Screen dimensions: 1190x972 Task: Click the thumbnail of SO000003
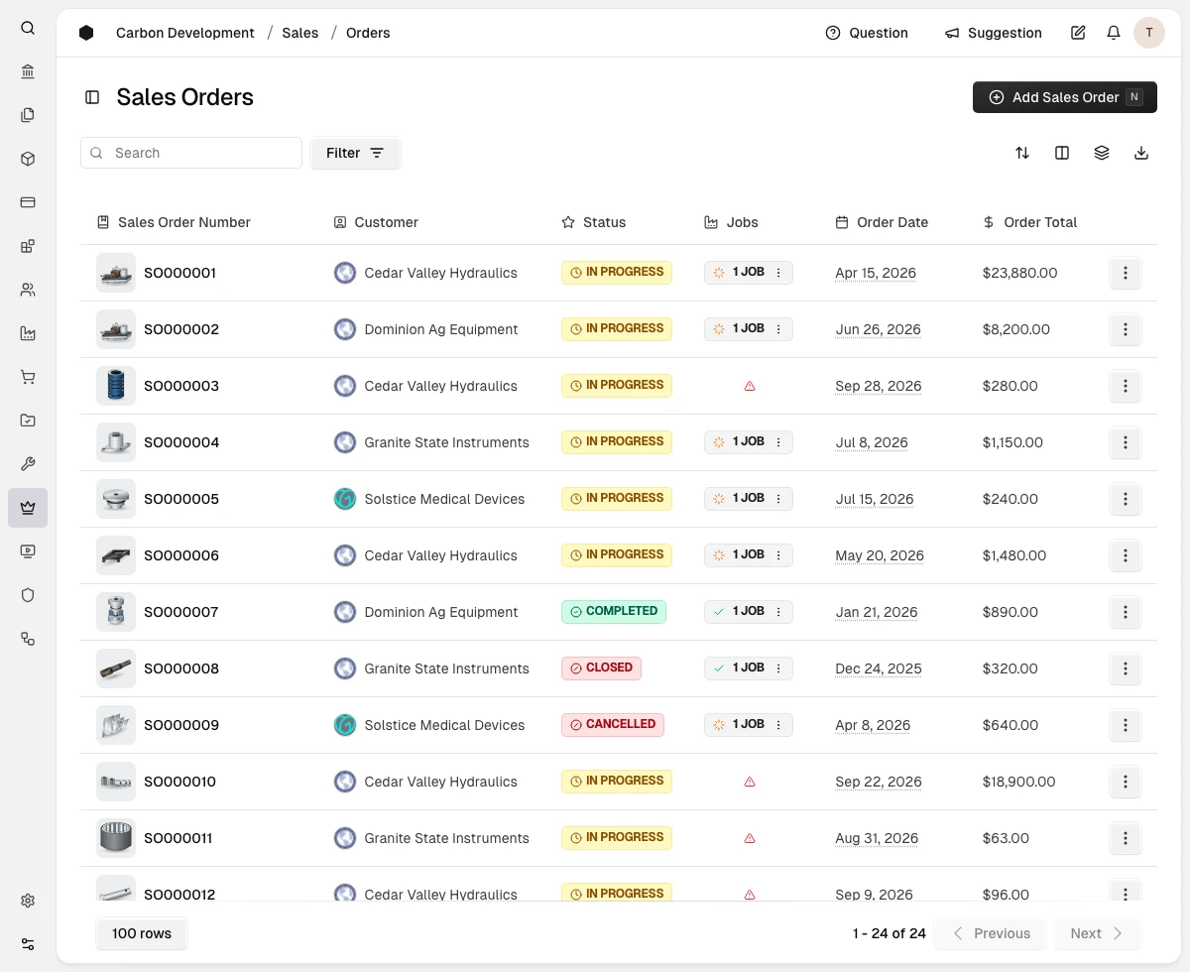pos(116,386)
